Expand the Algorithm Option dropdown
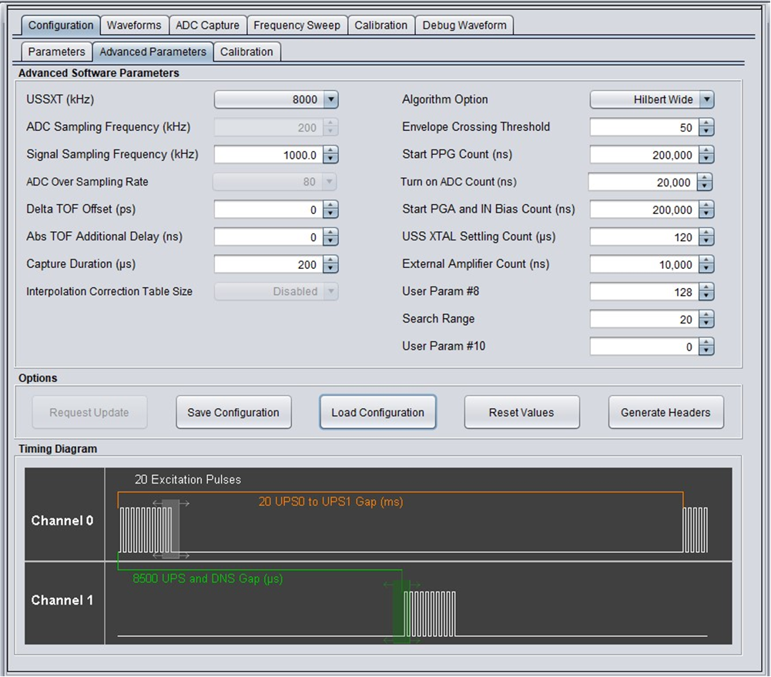 [706, 99]
